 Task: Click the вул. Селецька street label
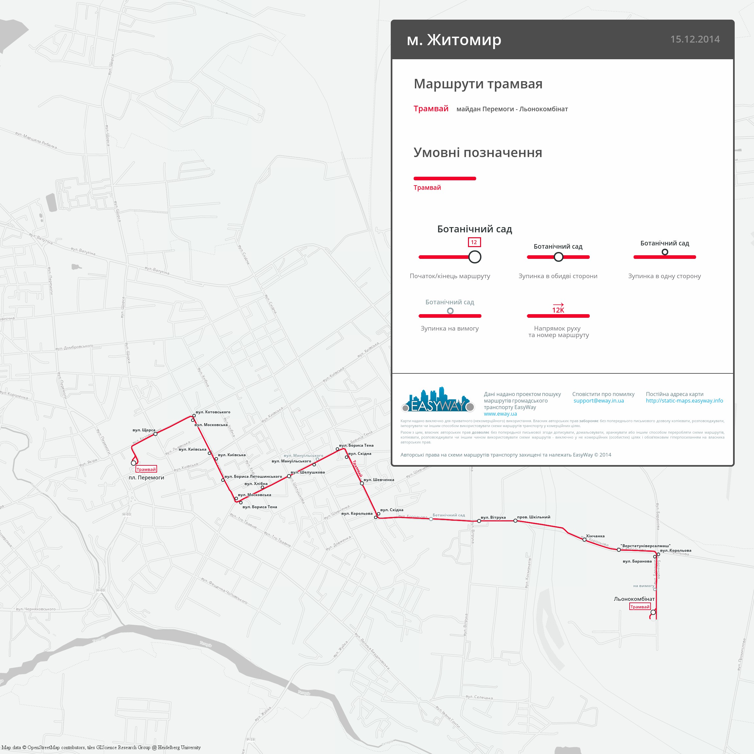tap(479, 697)
